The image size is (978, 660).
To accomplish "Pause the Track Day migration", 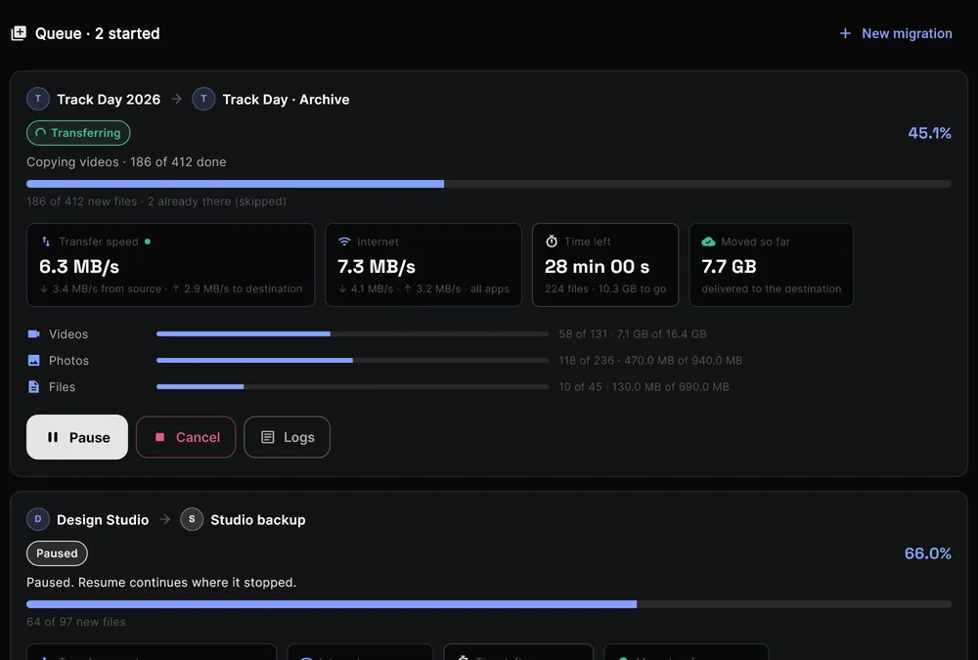I will tap(77, 437).
